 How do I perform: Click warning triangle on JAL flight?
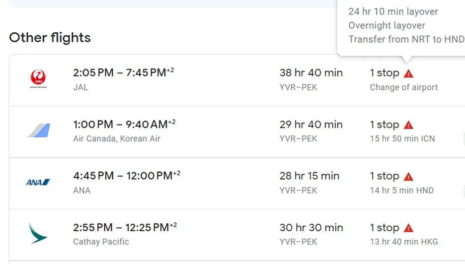(408, 73)
